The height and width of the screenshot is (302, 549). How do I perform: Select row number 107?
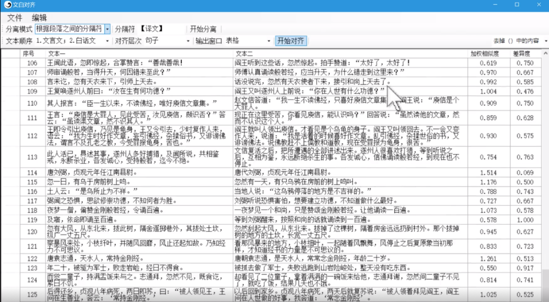pos(32,73)
